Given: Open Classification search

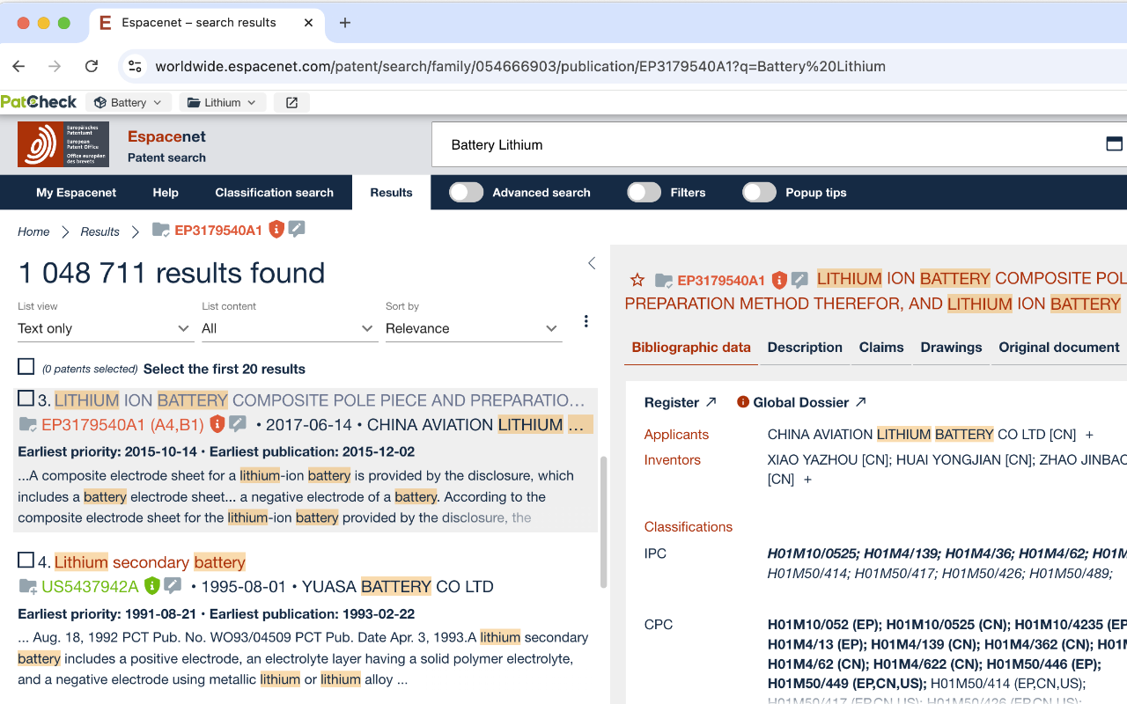Looking at the screenshot, I should pyautogui.click(x=274, y=193).
